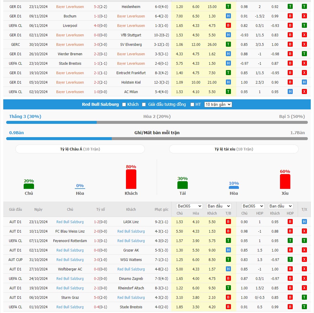Click blue H over/under badge in Holstein Kiel row
Screen dimensions: 314x313
click(x=304, y=82)
